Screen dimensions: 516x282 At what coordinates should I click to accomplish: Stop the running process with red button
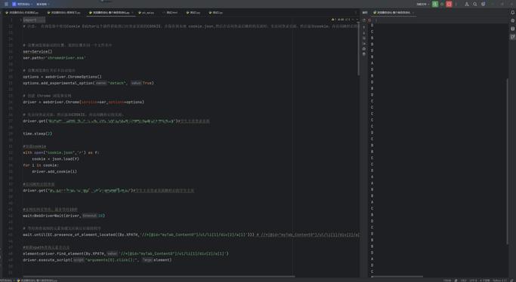tap(449, 5)
